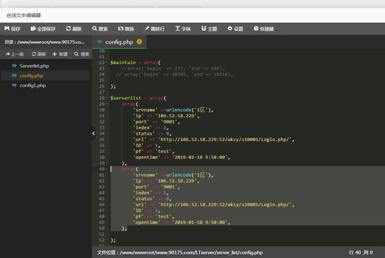Collapse the nested array at line 29
Viewport: 385px width, 258px height.
tap(107, 104)
